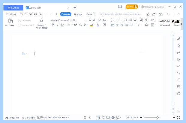Open numbered list dropdown
The height and width of the screenshot is (123, 186).
click(122, 20)
